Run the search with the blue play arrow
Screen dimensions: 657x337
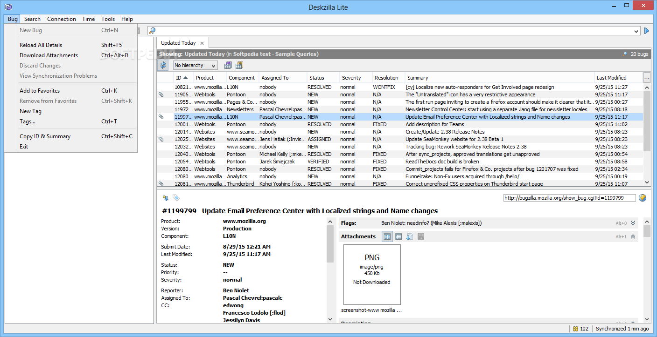[647, 31]
